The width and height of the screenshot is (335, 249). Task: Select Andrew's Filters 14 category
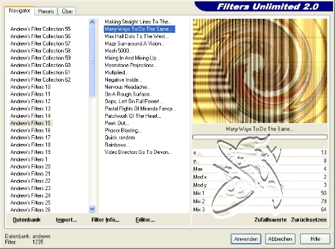pos(30,116)
